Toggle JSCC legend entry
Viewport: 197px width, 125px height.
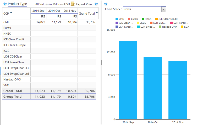141,23
